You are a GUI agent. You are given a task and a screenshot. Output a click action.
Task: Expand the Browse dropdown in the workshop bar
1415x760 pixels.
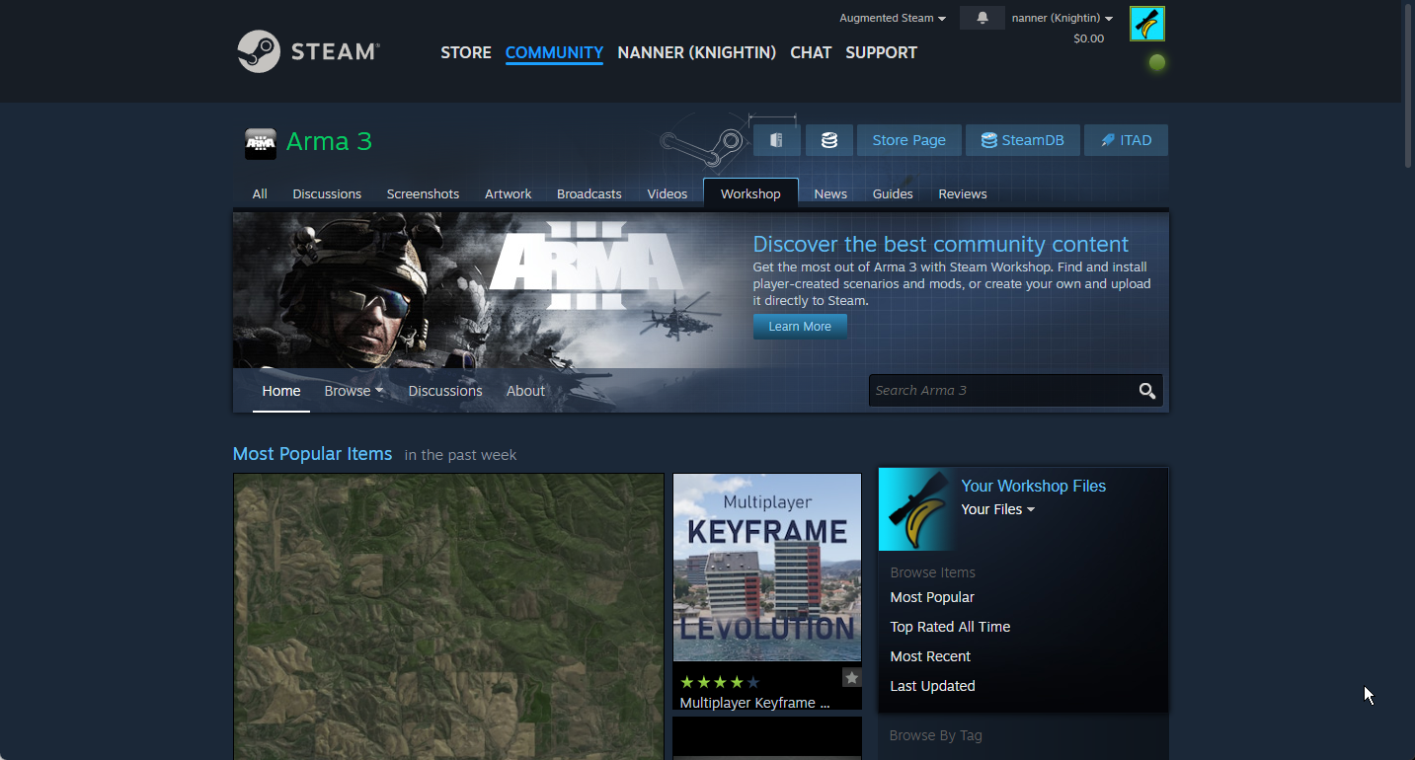(354, 391)
